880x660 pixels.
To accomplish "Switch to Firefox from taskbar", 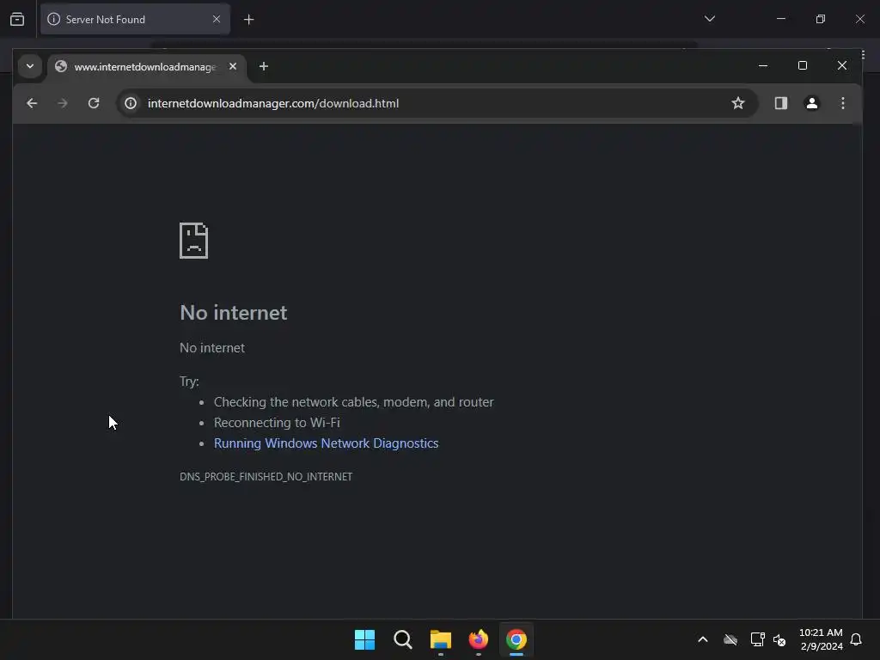I will pos(479,639).
